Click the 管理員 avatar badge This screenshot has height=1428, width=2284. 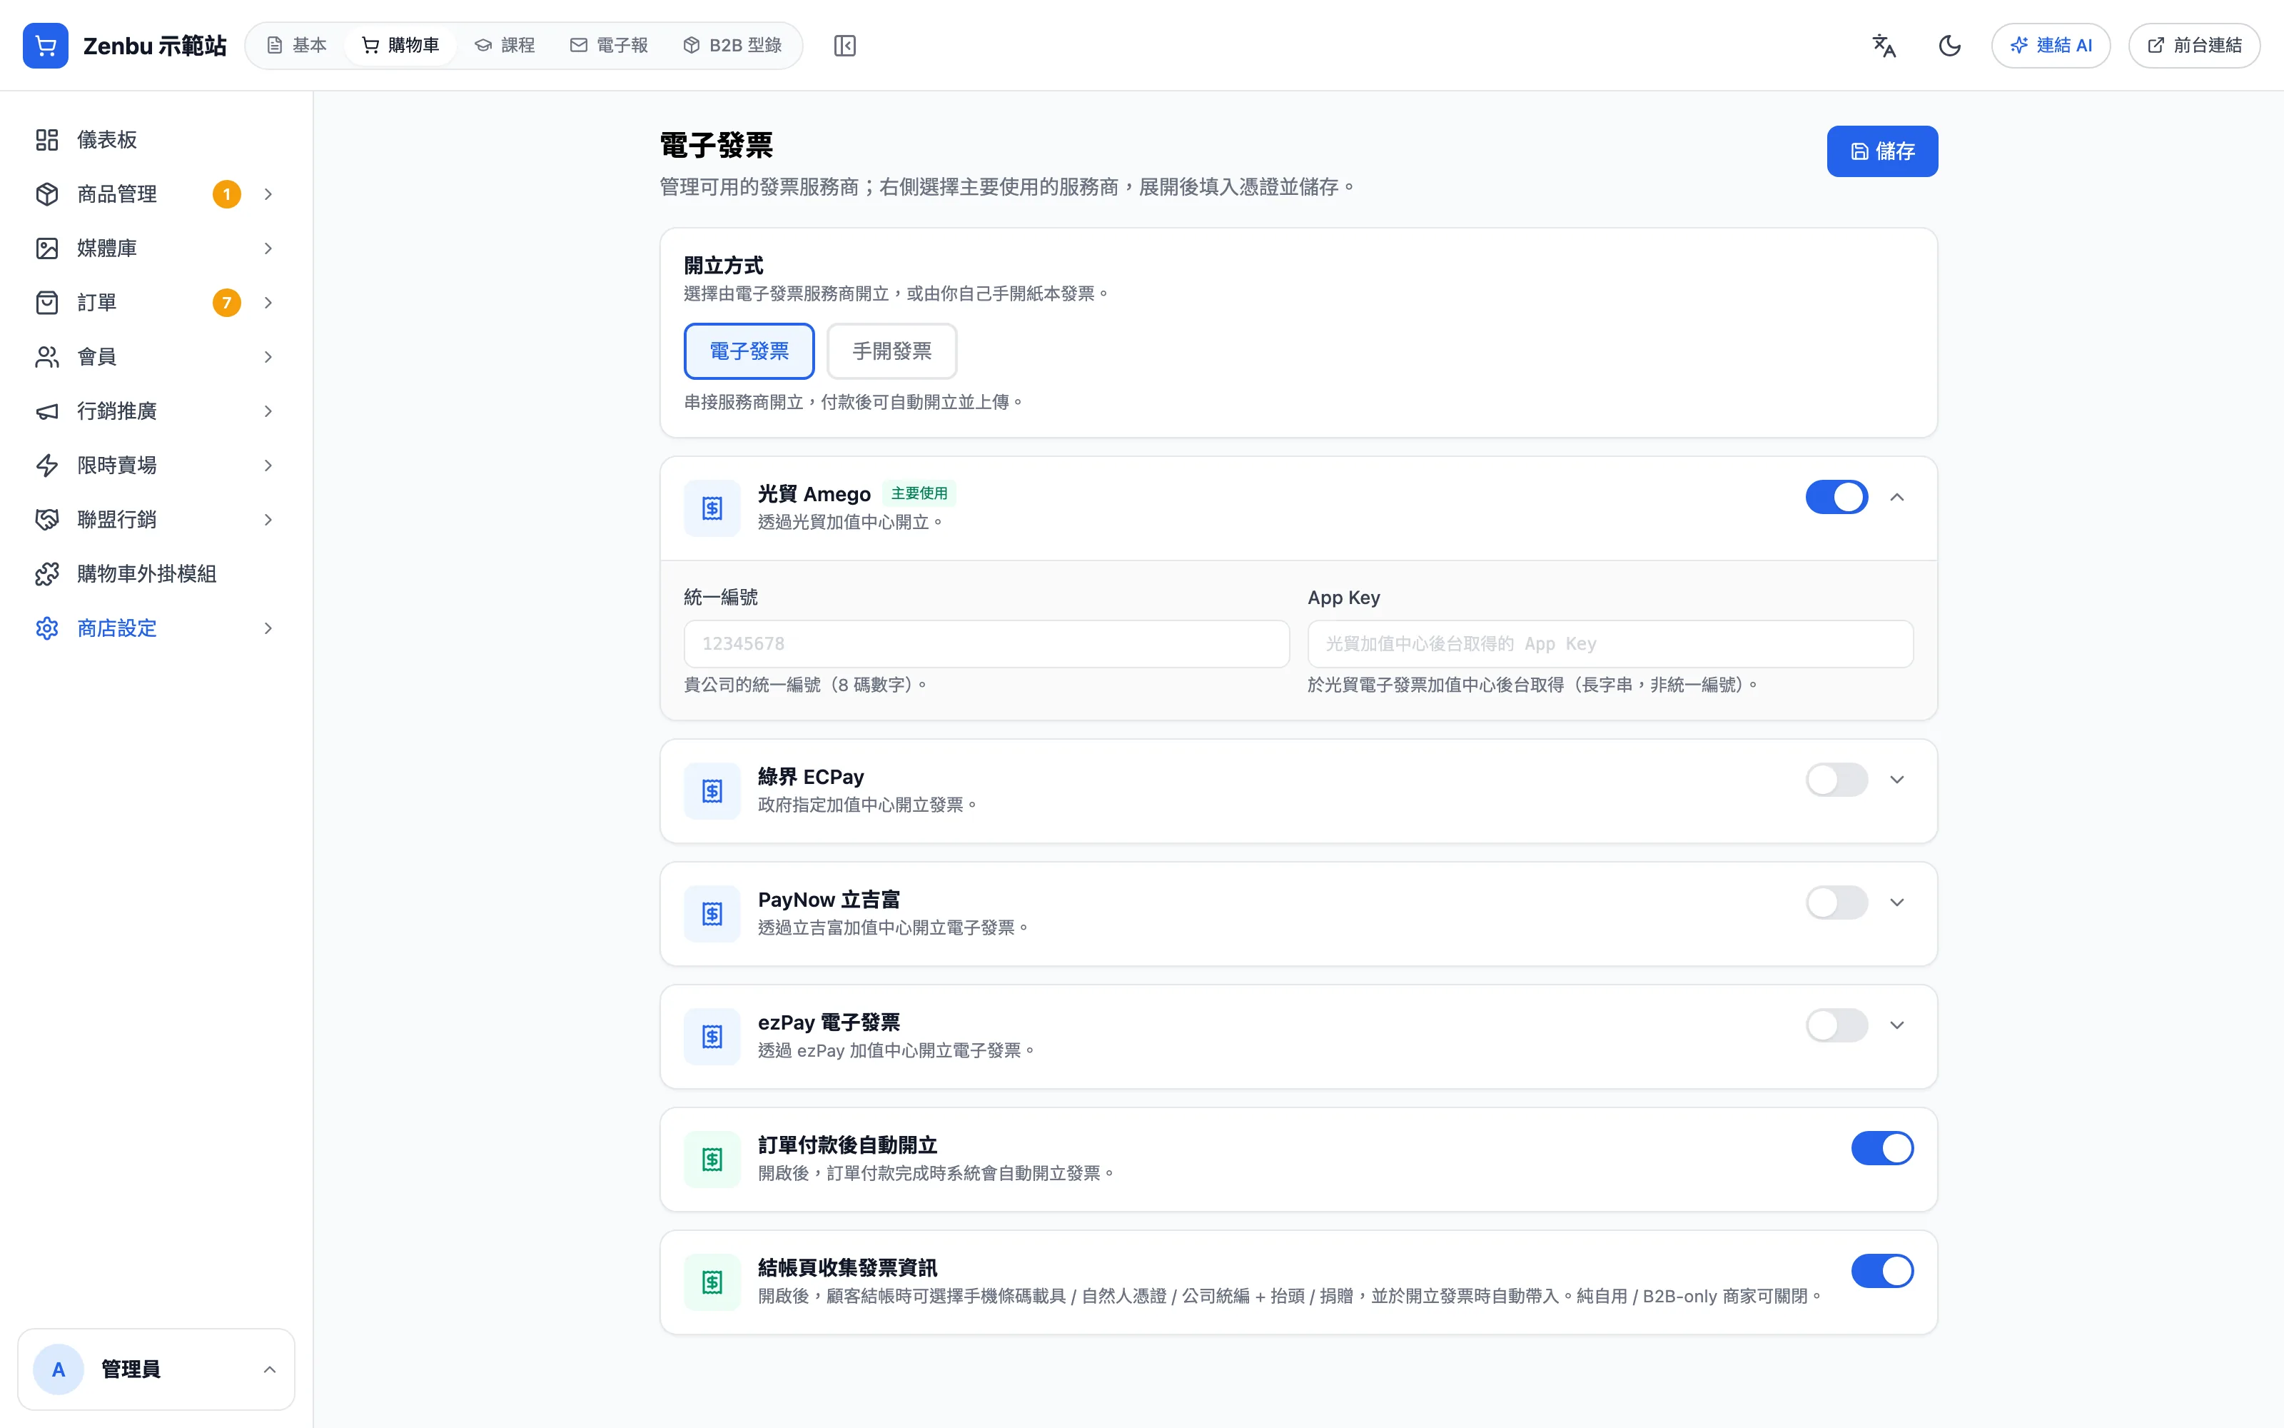click(59, 1369)
